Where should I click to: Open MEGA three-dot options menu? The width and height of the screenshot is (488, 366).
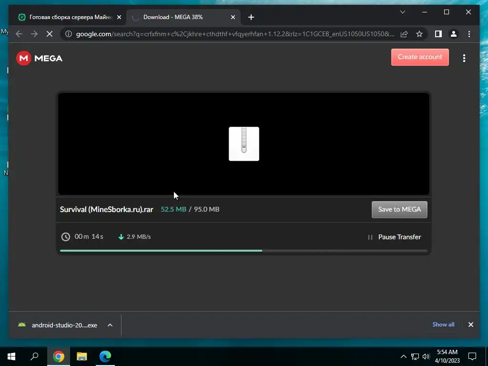[x=464, y=58]
